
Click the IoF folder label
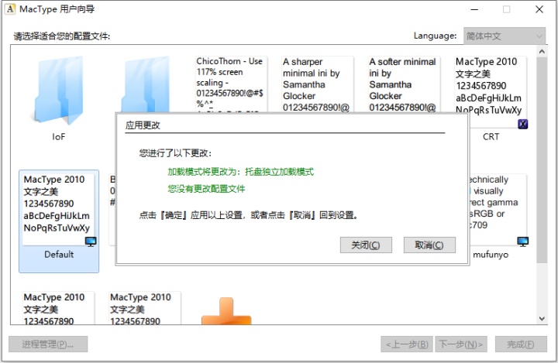59,137
